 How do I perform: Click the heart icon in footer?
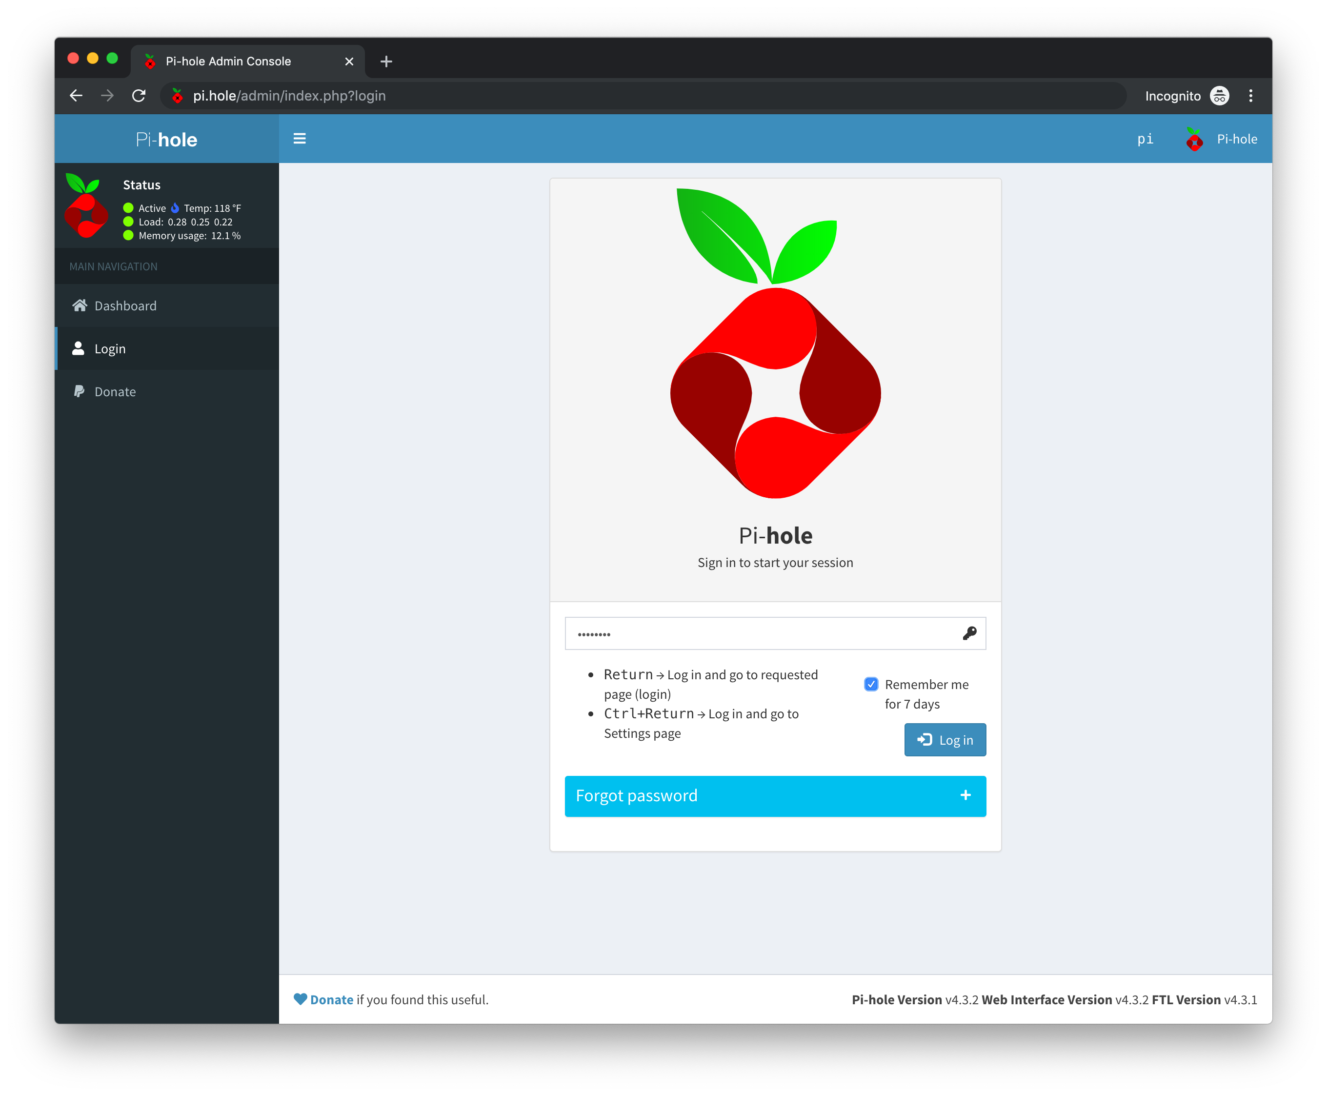point(301,999)
